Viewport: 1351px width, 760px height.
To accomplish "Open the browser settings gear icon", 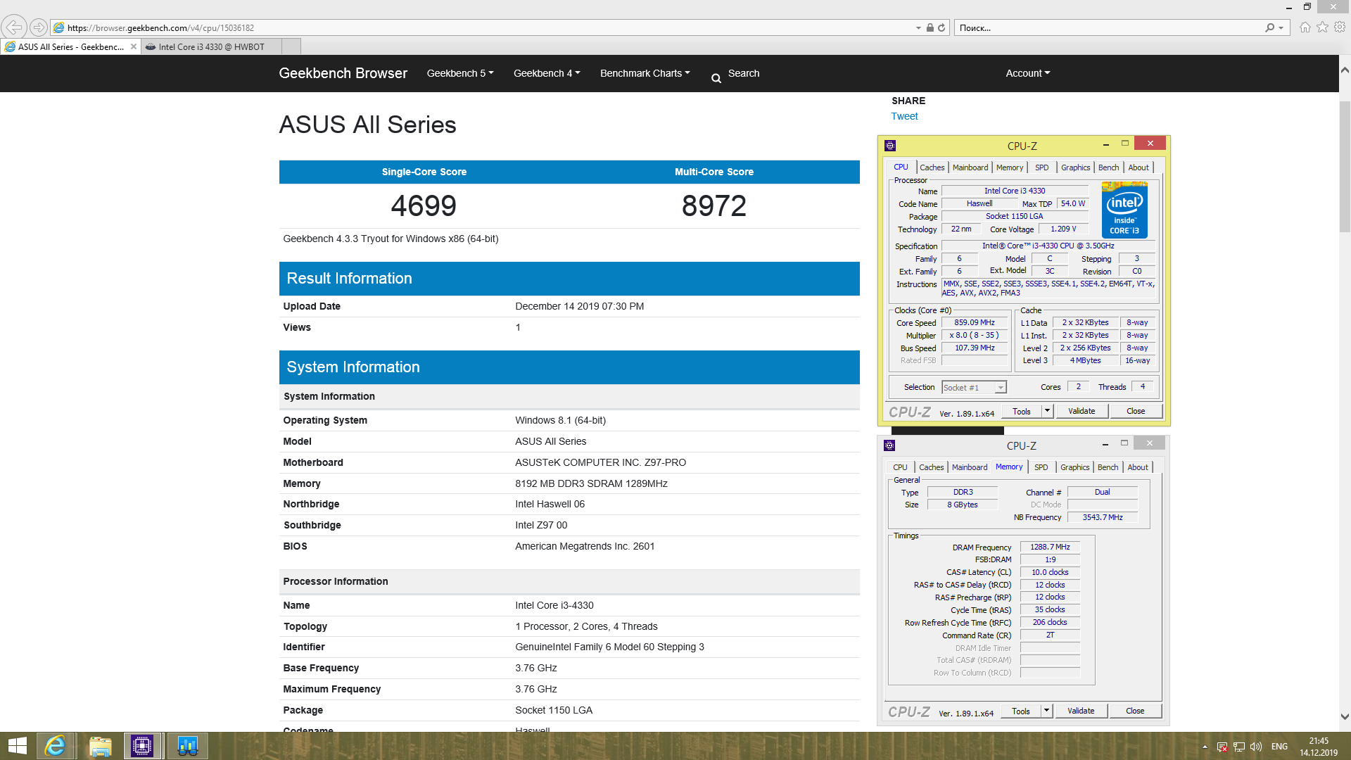I will click(x=1340, y=27).
